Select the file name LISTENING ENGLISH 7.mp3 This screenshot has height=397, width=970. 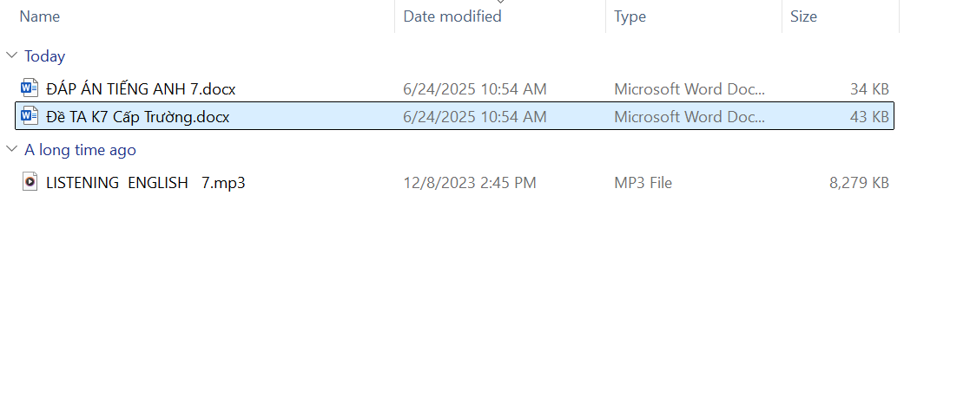[145, 183]
